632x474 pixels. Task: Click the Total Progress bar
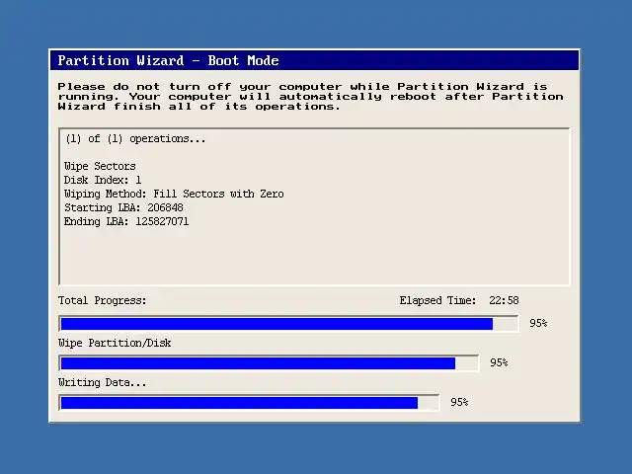pyautogui.click(x=288, y=324)
